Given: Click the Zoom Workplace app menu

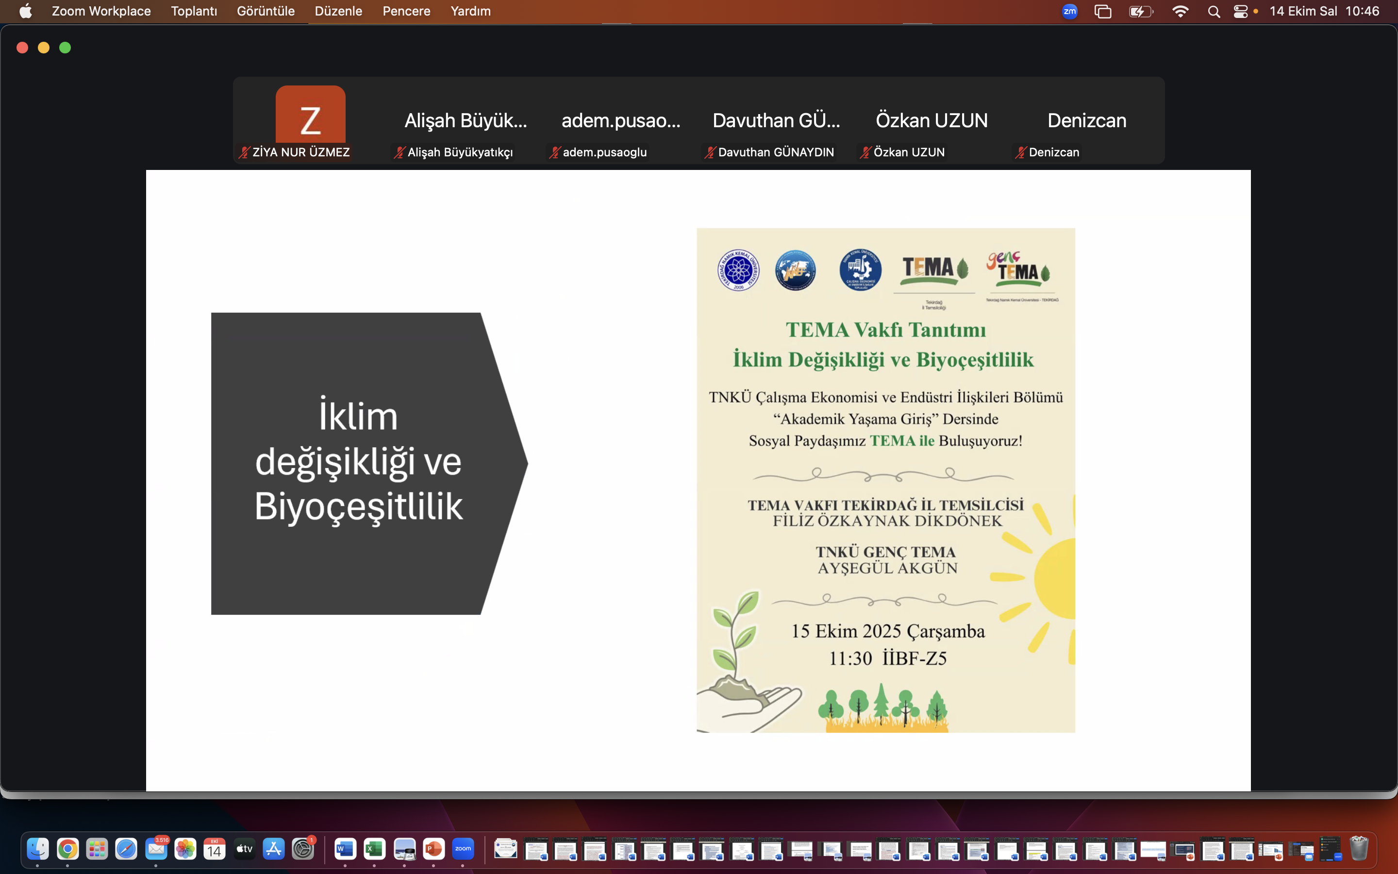Looking at the screenshot, I should 101,11.
